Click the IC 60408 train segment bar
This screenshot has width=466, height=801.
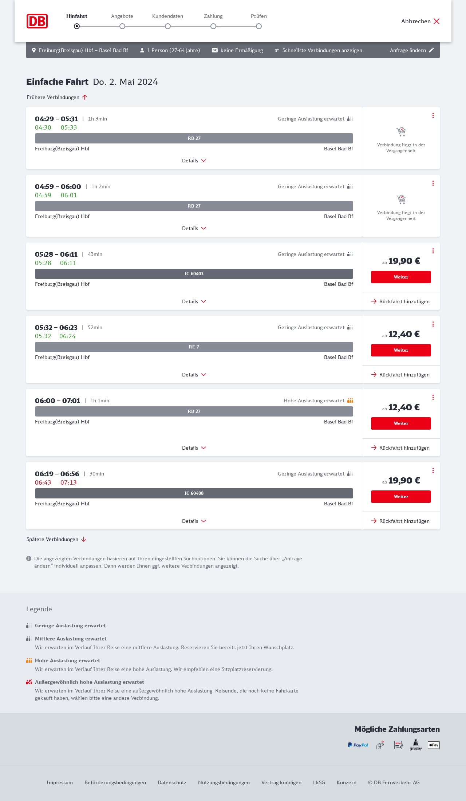(x=194, y=493)
